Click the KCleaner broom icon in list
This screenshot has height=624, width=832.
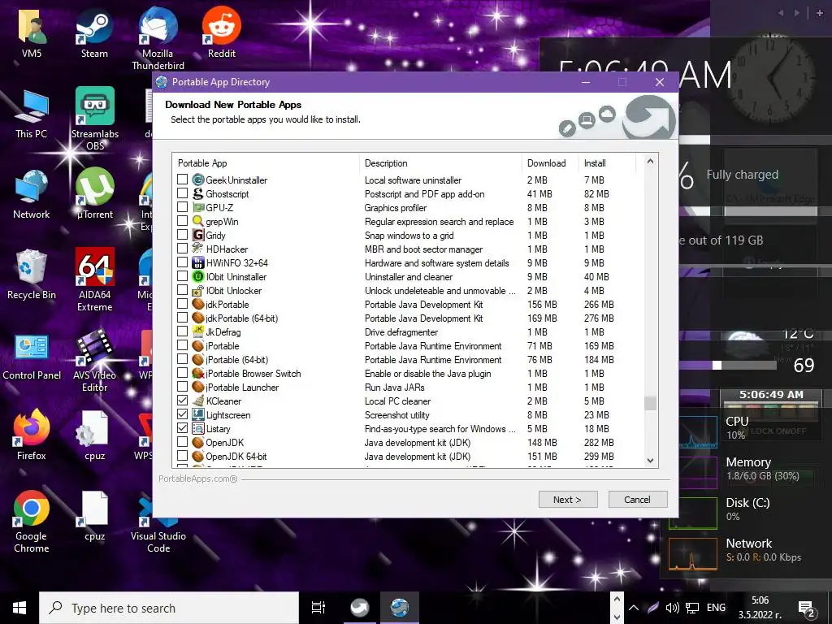click(198, 401)
